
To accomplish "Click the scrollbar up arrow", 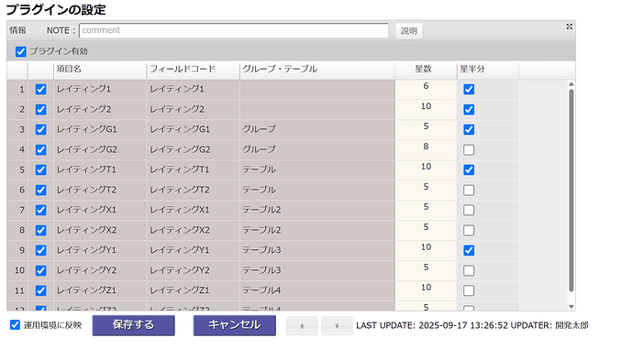I will click(x=572, y=84).
